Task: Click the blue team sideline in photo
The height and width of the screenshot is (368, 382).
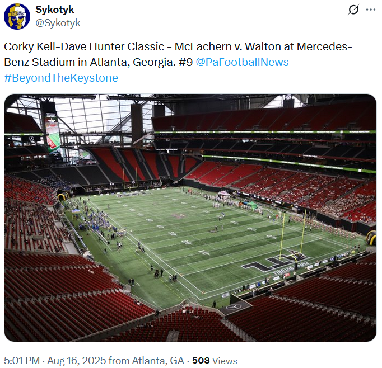Action: click(x=97, y=223)
